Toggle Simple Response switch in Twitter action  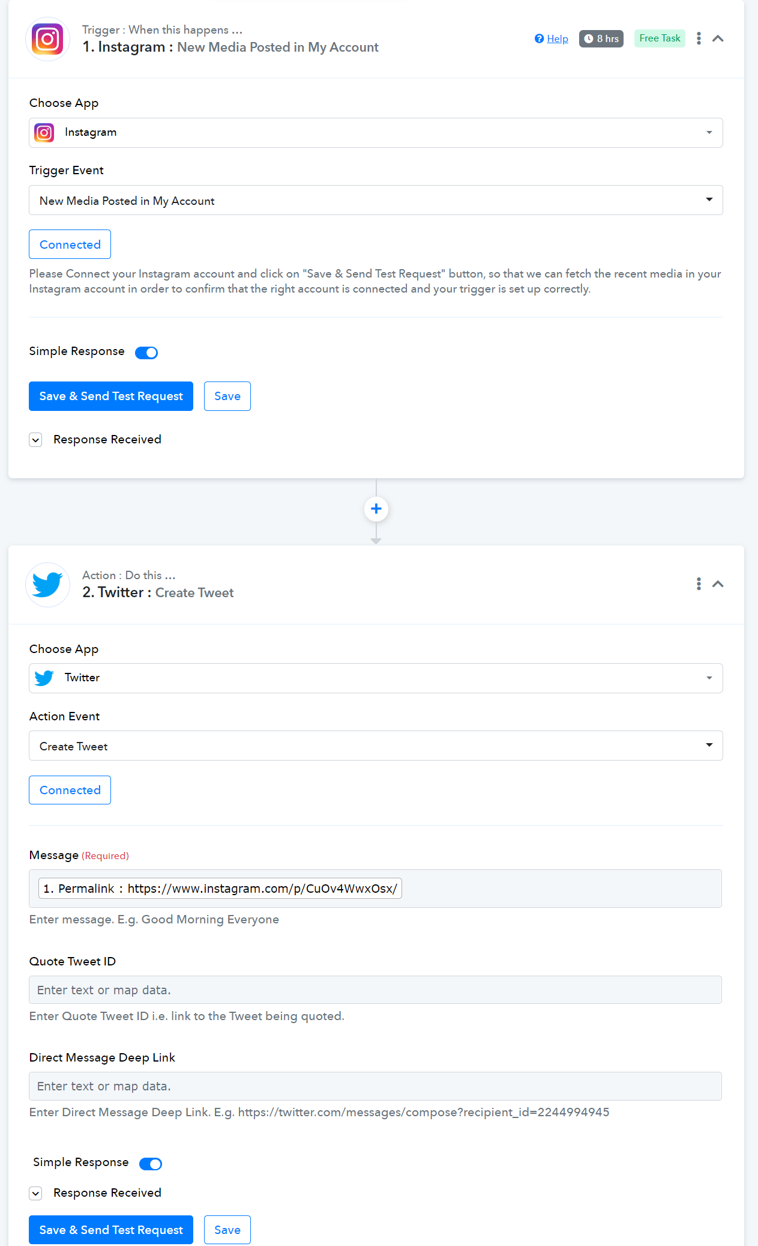(151, 1164)
